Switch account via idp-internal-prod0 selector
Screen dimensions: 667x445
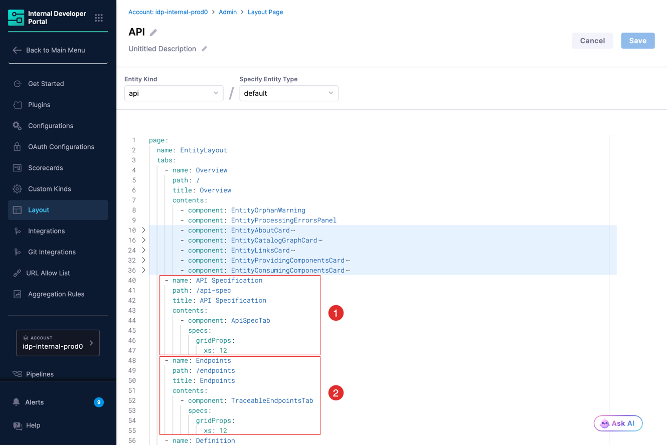pos(58,343)
